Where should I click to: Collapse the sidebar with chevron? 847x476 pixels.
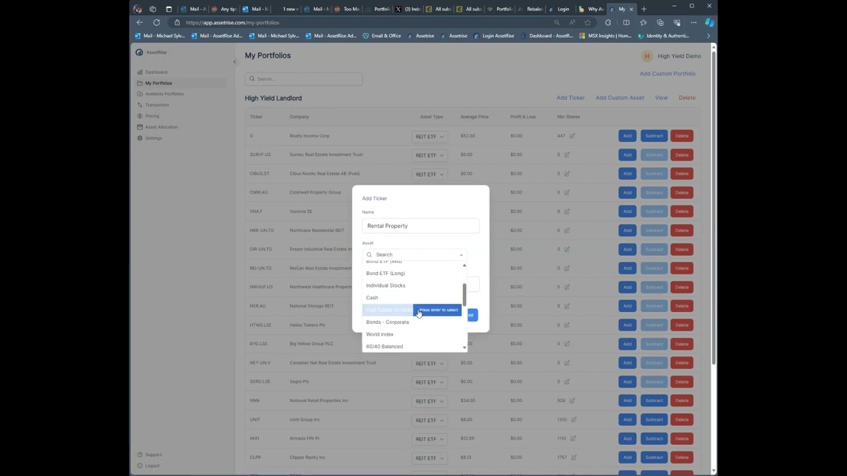coord(234,62)
